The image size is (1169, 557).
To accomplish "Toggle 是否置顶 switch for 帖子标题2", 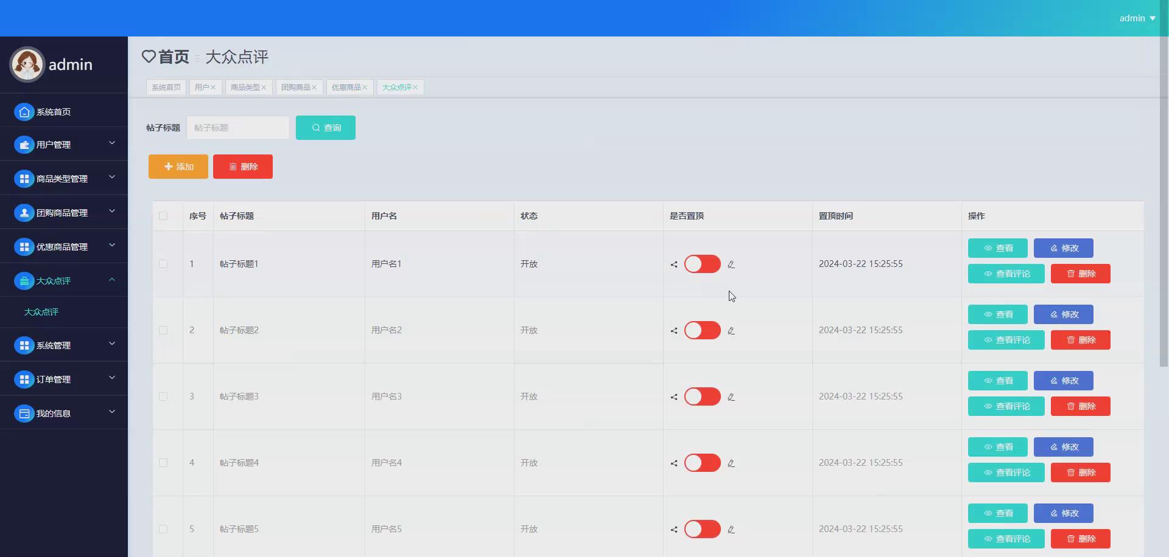I will [x=703, y=330].
